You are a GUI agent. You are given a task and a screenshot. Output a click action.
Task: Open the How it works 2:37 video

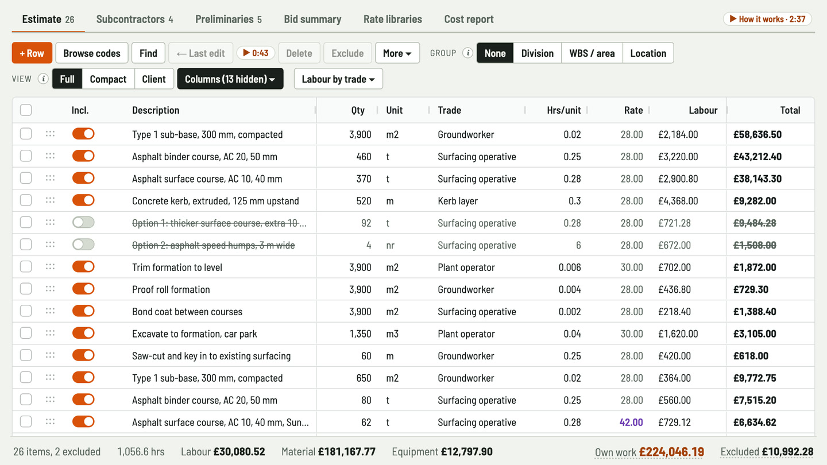[x=767, y=19]
